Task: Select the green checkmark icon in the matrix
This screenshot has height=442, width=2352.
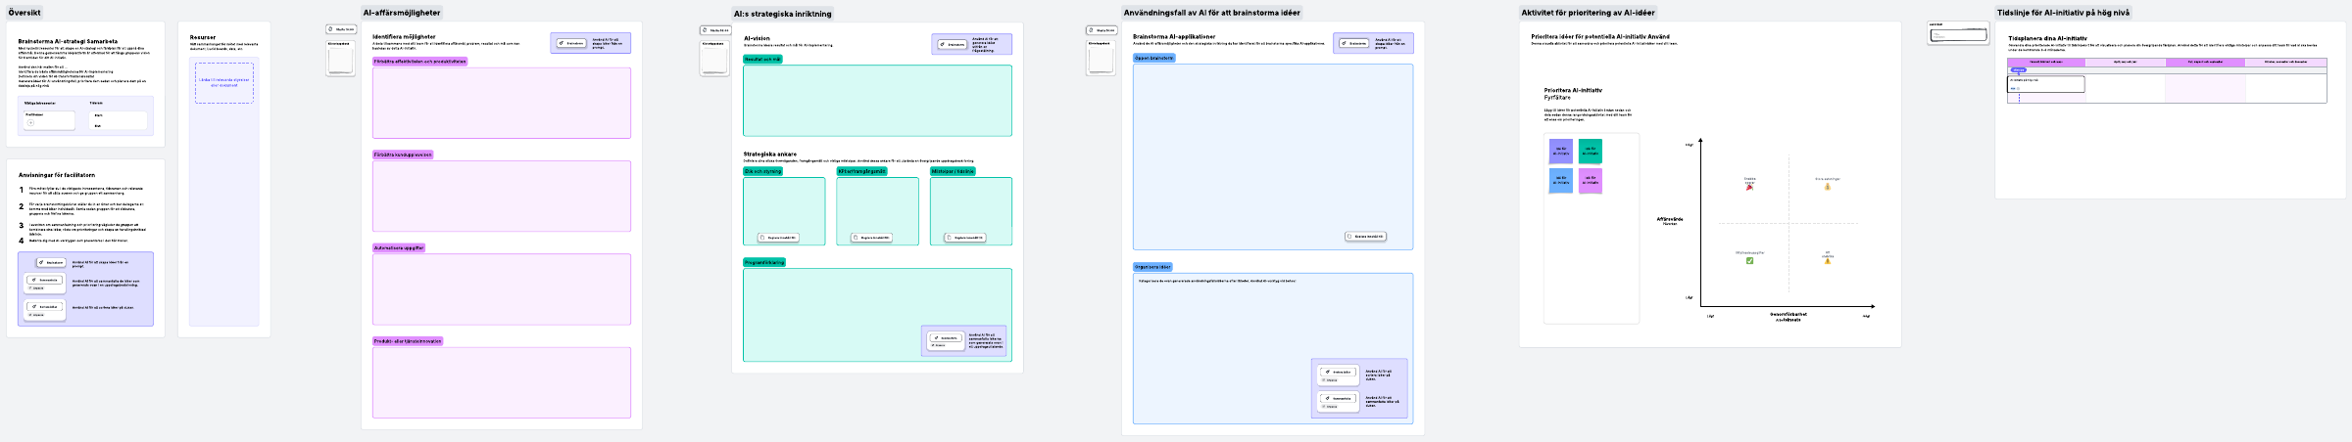Action: point(1749,261)
